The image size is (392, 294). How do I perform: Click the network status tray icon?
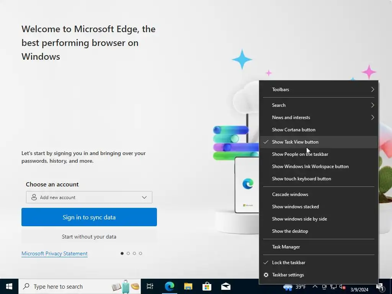click(x=333, y=287)
